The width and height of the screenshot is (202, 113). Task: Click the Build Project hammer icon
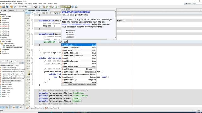(x=40, y=7)
